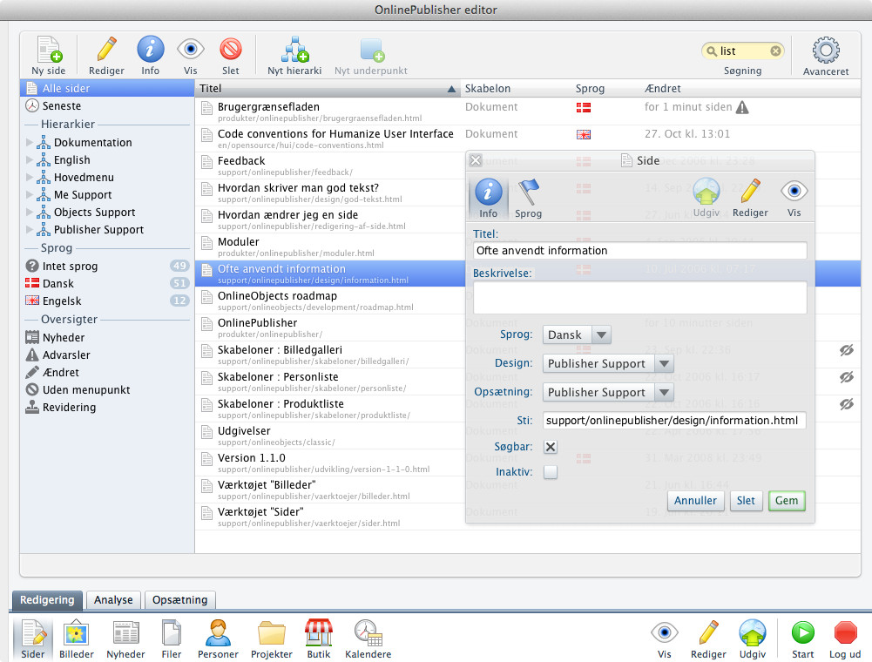Click the Sti path input field
Viewport: 872px width, 662px height.
click(673, 421)
